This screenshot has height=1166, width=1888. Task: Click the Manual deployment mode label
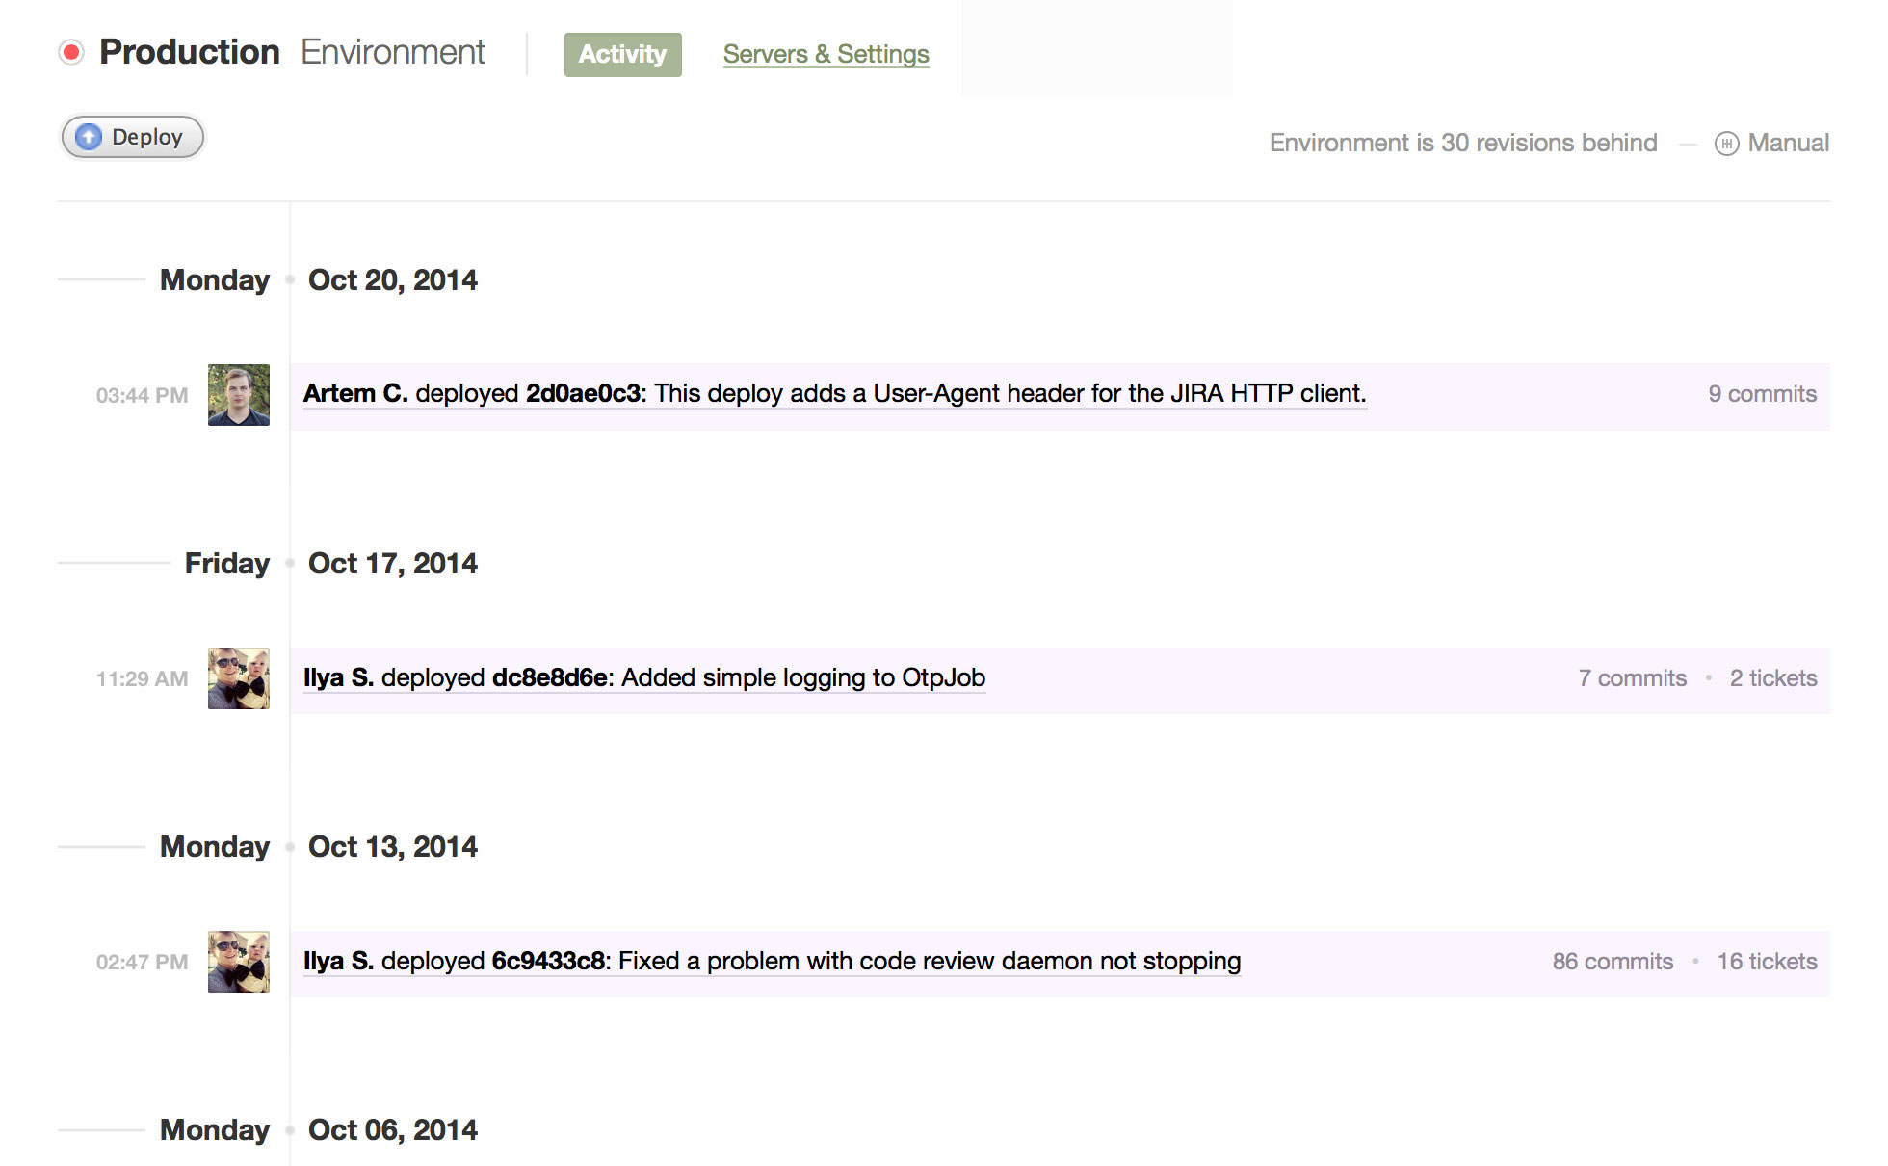pos(1788,144)
